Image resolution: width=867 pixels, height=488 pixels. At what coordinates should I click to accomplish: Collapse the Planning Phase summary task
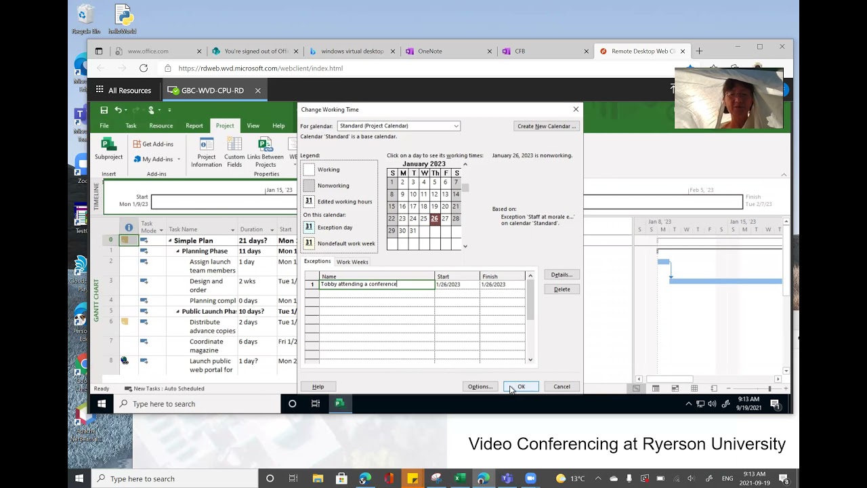pyautogui.click(x=178, y=251)
